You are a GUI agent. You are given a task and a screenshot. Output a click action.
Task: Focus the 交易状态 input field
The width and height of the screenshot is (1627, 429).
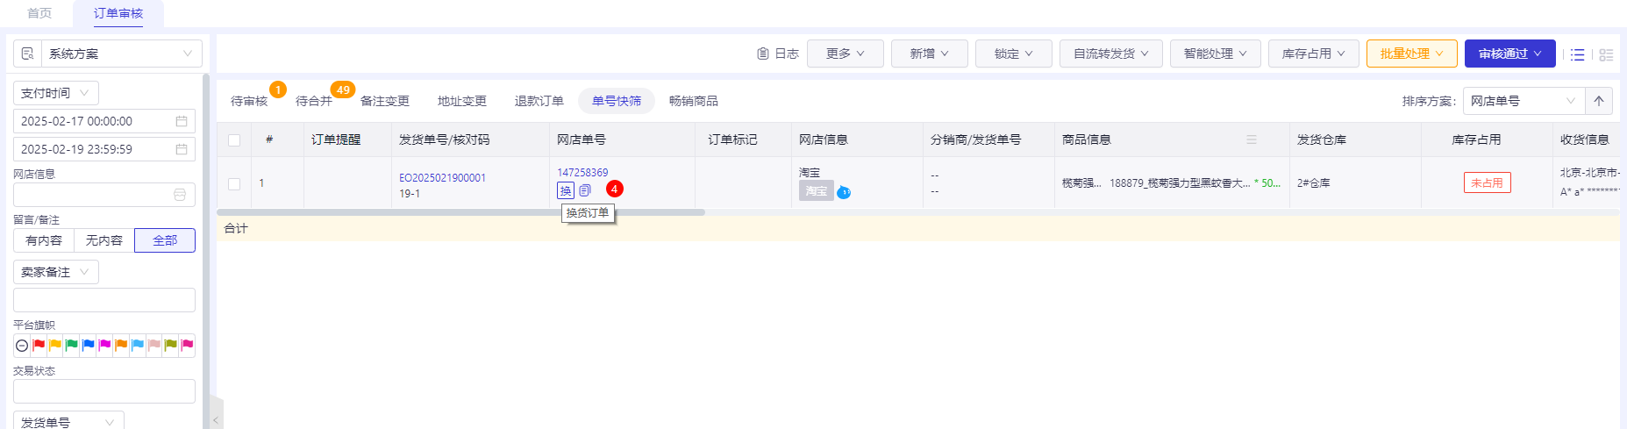[104, 391]
